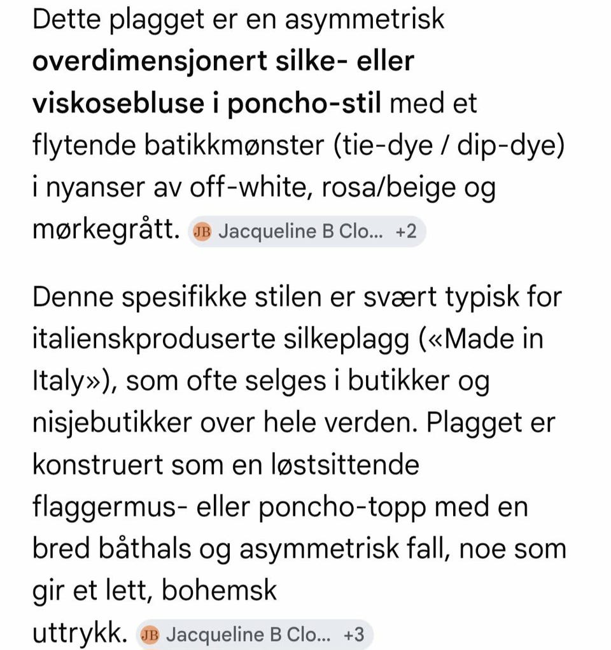Click the word "batikkmønster"
611x650 pixels.
pos(234,146)
